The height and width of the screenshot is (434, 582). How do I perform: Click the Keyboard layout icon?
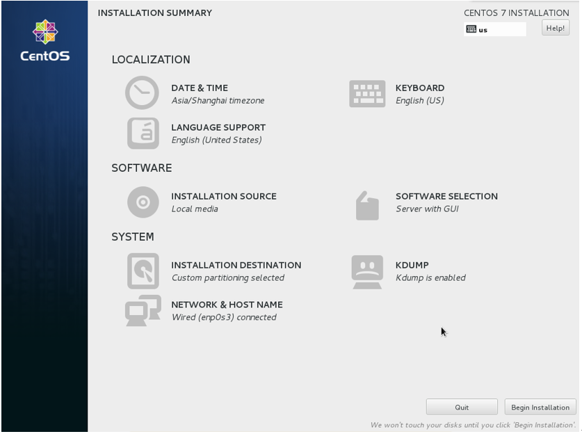pos(367,94)
